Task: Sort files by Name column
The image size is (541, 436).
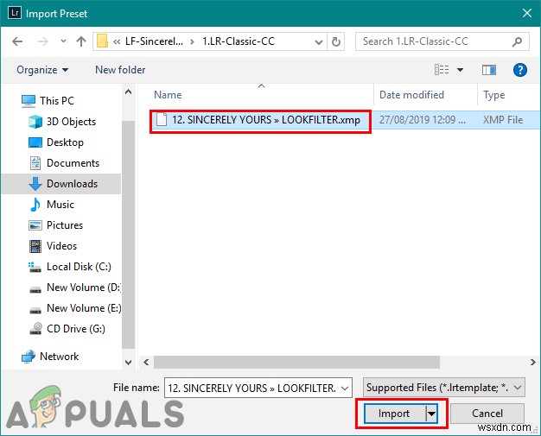Action: 168,95
